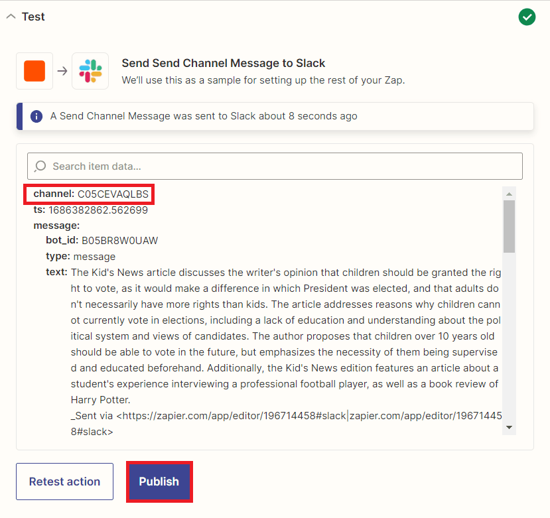Click the Retest action button
Screen dimensions: 550x518
(64, 482)
